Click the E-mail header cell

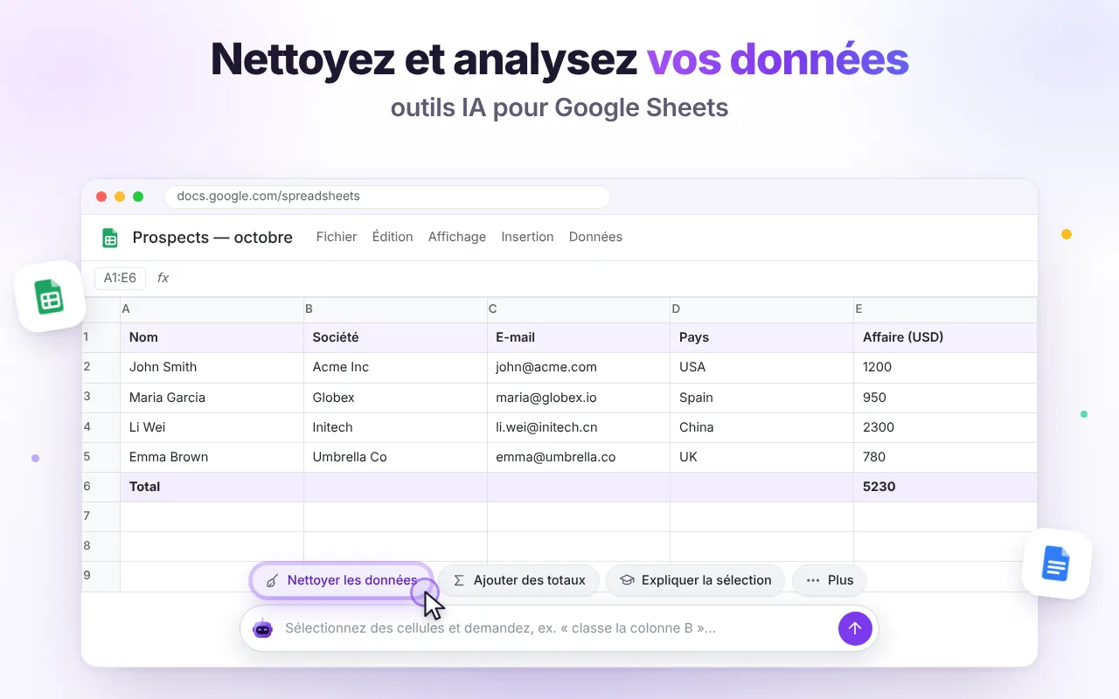pos(579,337)
